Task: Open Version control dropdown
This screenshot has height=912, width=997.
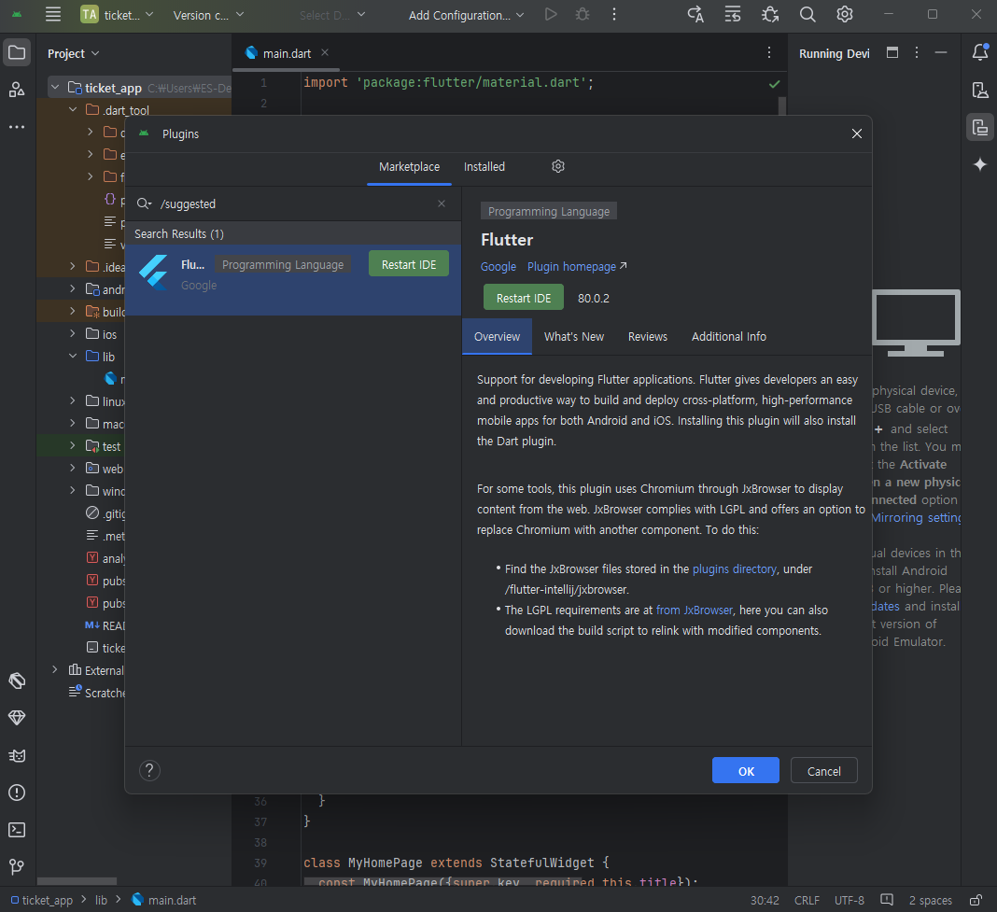Action: (x=208, y=15)
